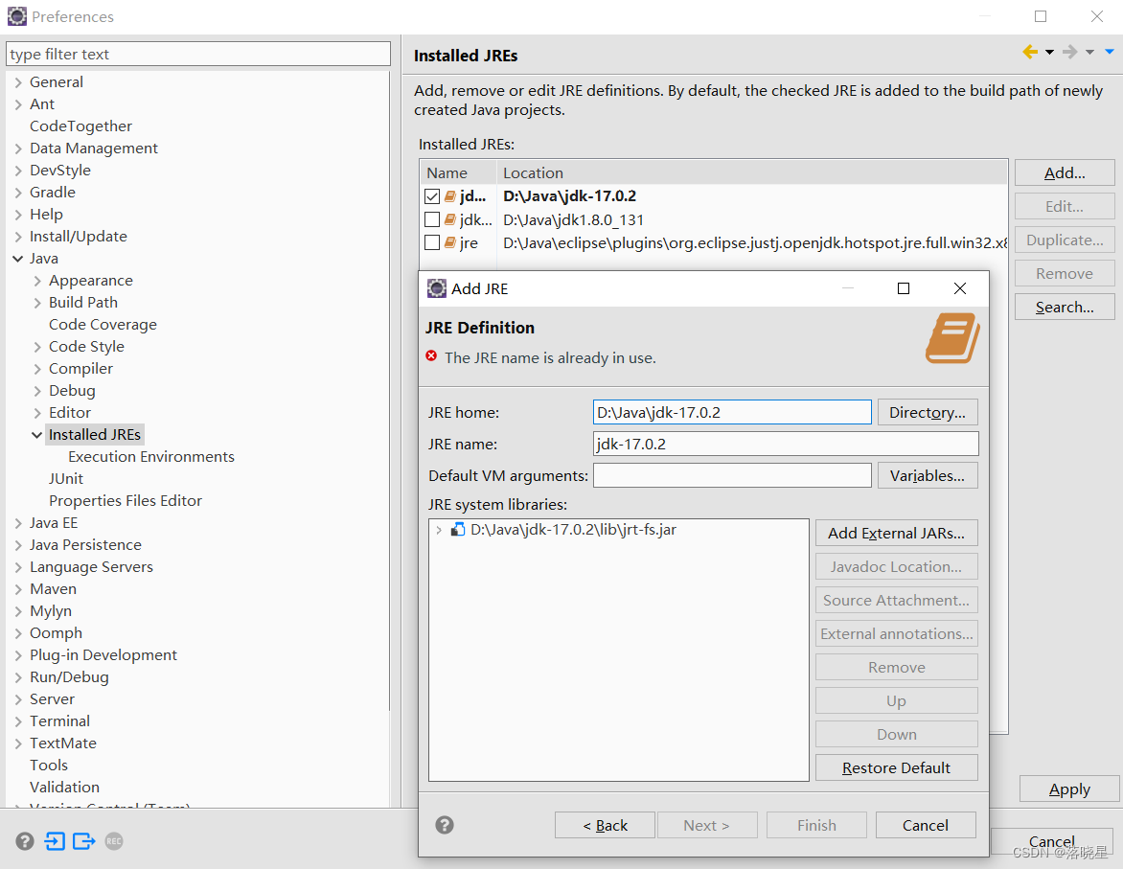
Task: Expand the Debug preferences node
Action: coord(38,391)
